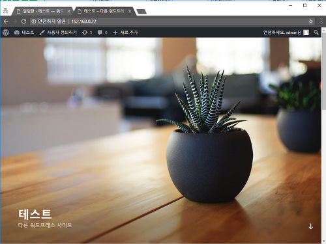Click the browser forward arrow
Image resolution: width=326 pixels, height=244 pixels.
[15, 21]
